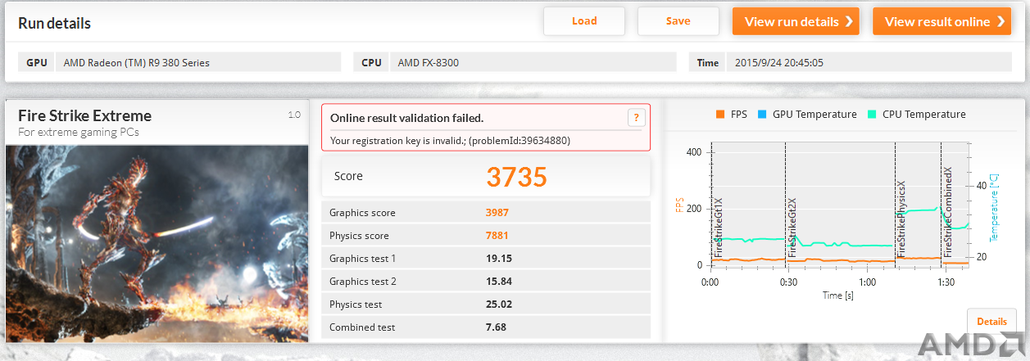Open the help question mark icon
The width and height of the screenshot is (1030, 361).
pos(636,118)
